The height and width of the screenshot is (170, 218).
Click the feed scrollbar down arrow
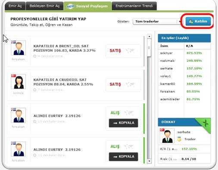(149, 161)
